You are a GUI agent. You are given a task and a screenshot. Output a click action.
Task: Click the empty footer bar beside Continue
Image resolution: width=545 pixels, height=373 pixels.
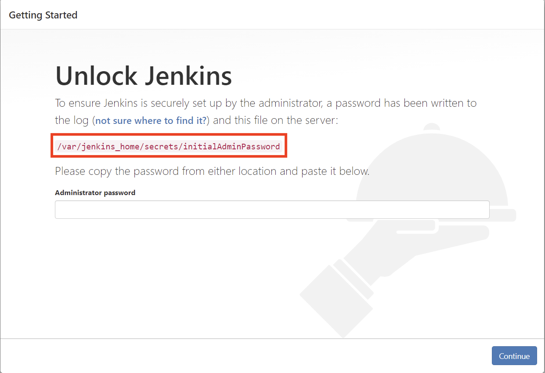pyautogui.click(x=246, y=356)
